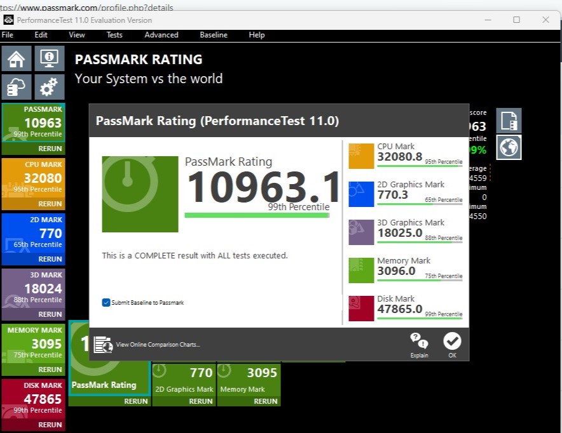Click View Online Comparison Charts link

click(x=158, y=345)
